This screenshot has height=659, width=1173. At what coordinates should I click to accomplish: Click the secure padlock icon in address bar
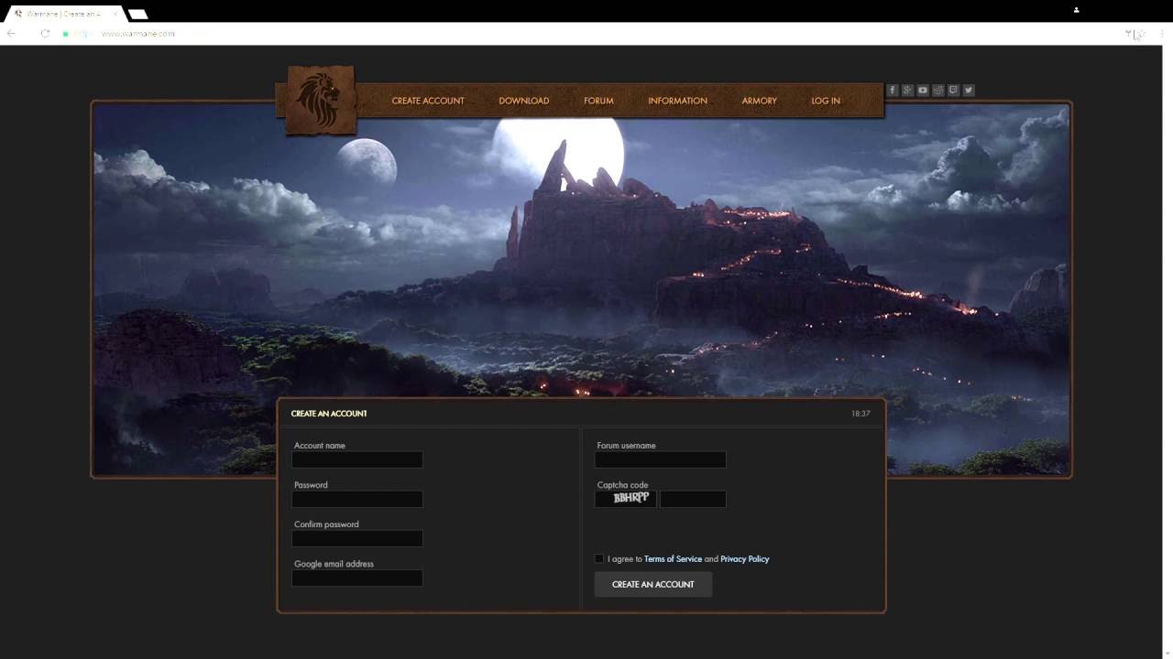point(66,34)
